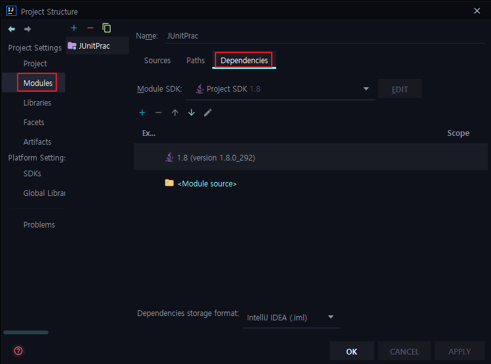Image resolution: width=491 pixels, height=364 pixels.
Task: Move the dependency up in the list
Action: click(175, 112)
